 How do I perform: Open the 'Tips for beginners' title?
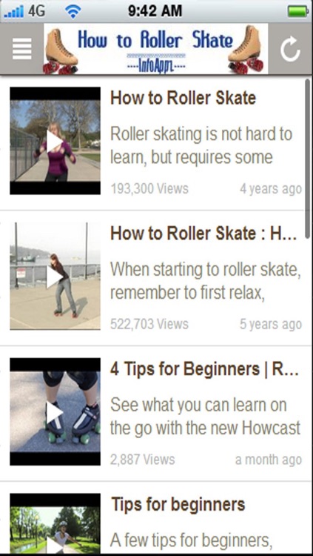(x=178, y=504)
